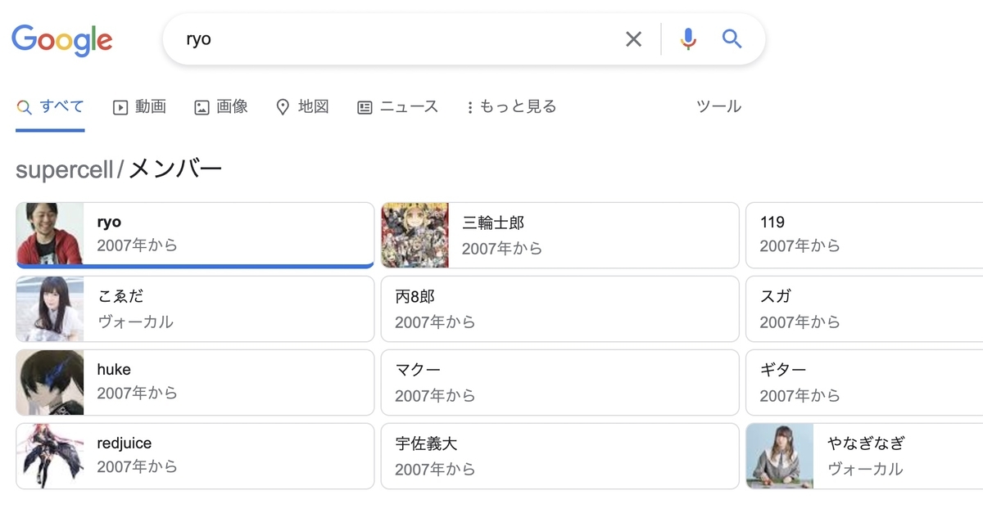Open the やなぎなぎ vocalist card

(864, 456)
